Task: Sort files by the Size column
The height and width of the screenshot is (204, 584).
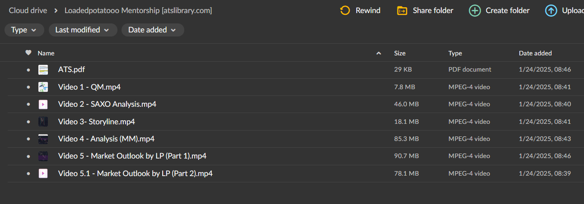Action: tap(400, 53)
